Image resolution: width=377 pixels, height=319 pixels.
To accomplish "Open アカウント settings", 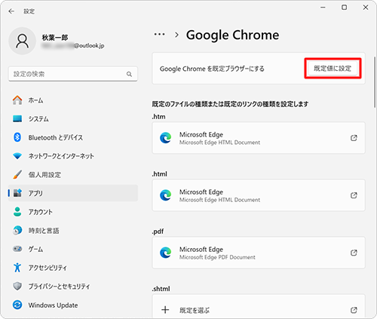I will [x=73, y=212].
